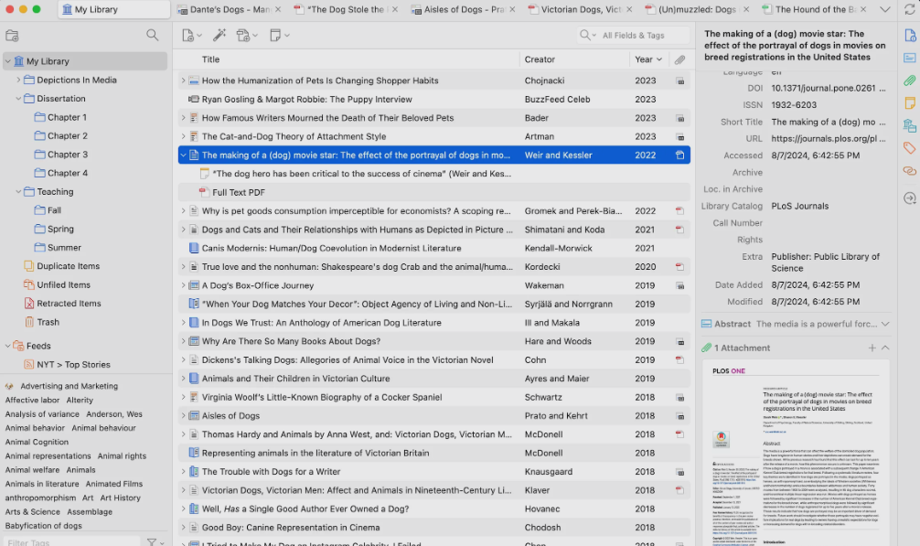
Task: Select the Anderson, Wes tag
Action: (x=114, y=414)
